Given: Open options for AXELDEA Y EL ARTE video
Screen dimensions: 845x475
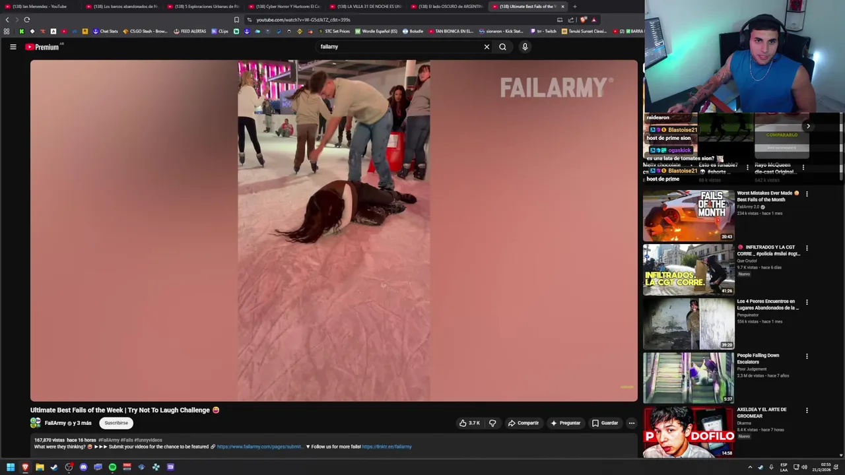Looking at the screenshot, I should click(x=807, y=410).
